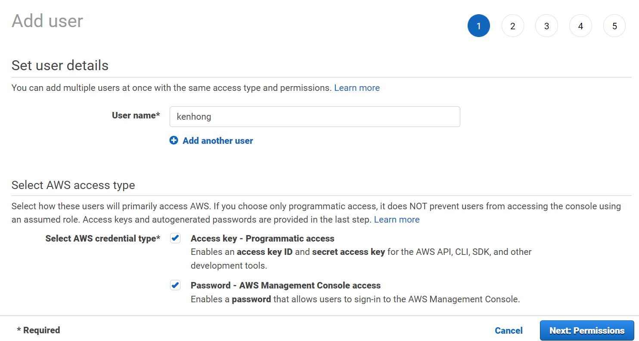The width and height of the screenshot is (639, 341).
Task: Click the User name field label
Action: coord(136,115)
